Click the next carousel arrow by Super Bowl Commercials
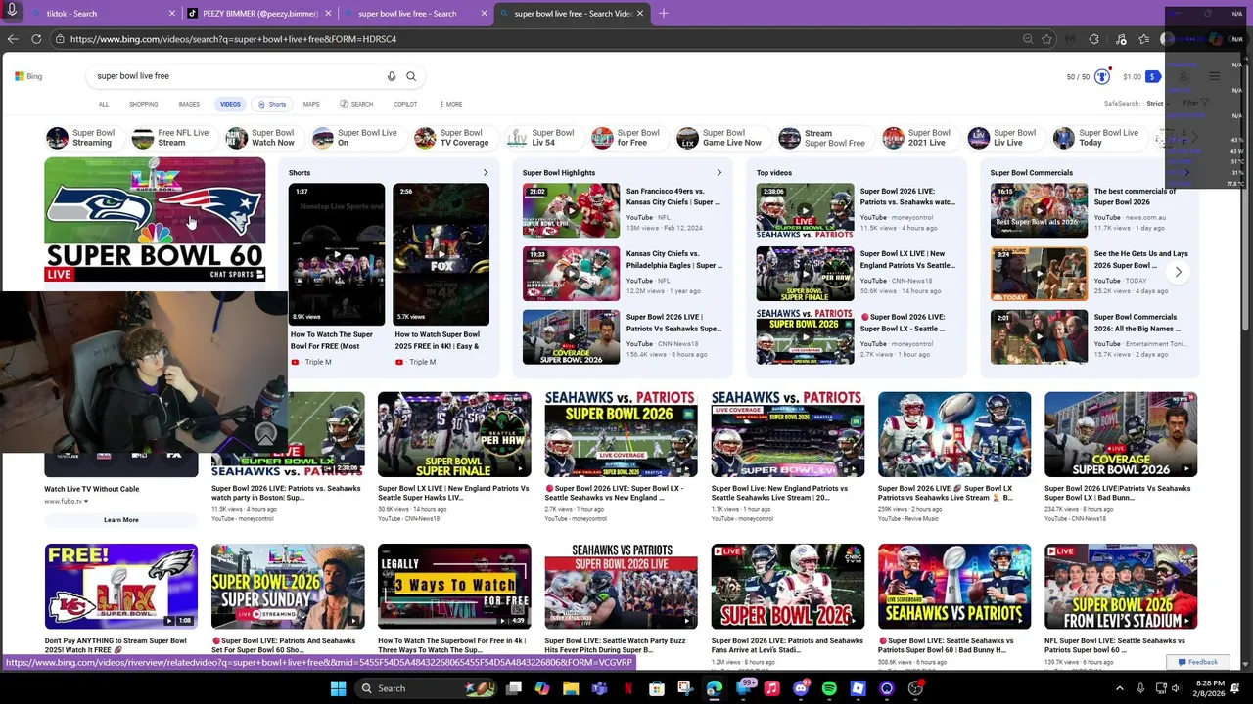This screenshot has width=1253, height=704. click(x=1179, y=272)
